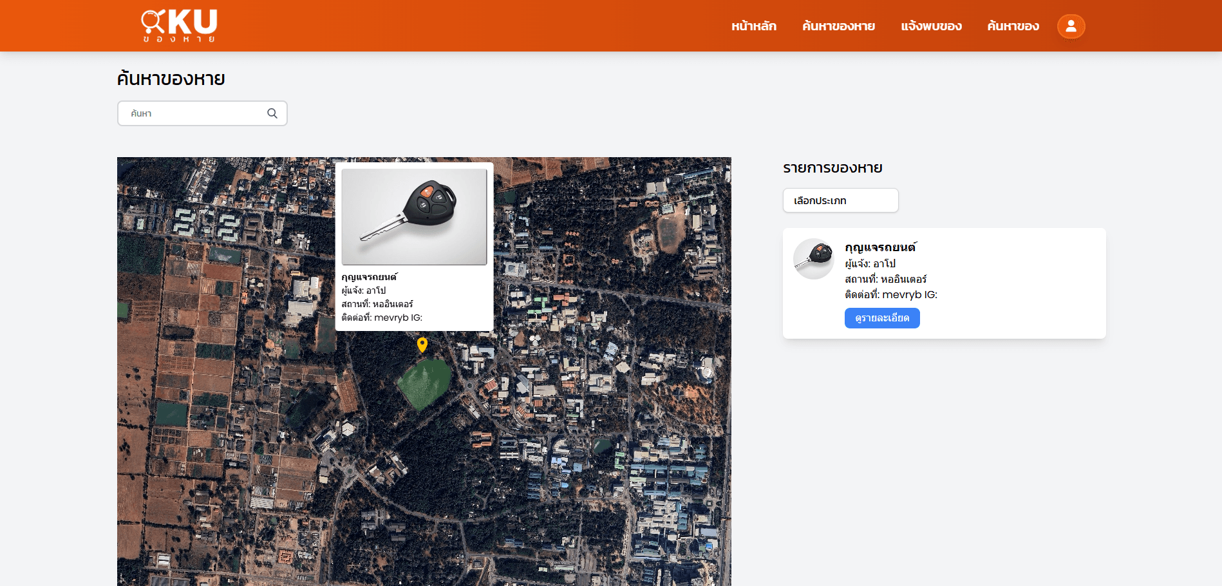
Task: Click ติดต่อที่: mevryb IG in list card
Action: click(890, 295)
